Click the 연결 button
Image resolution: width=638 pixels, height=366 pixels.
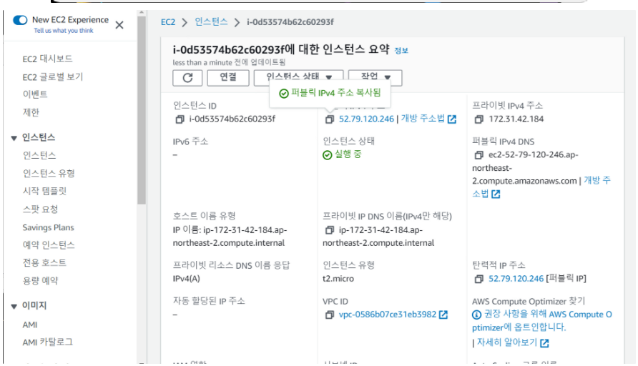point(228,78)
